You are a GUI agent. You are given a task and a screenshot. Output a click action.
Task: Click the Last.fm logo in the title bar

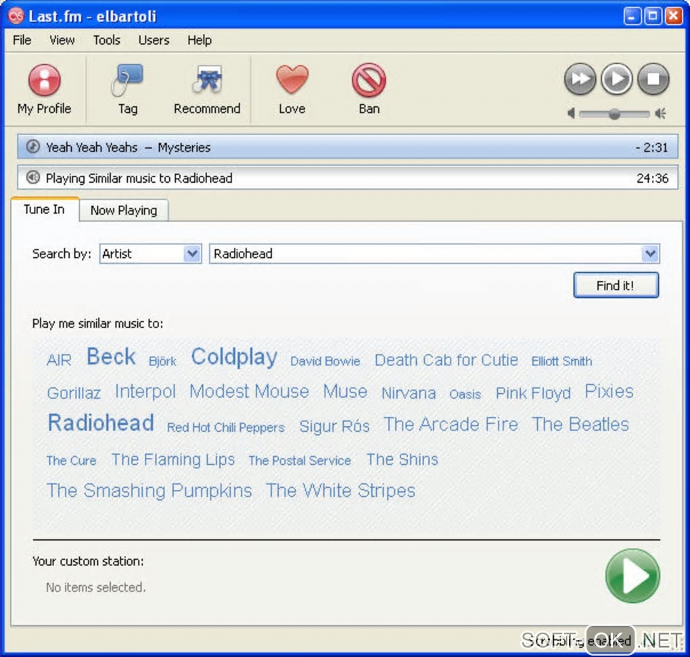click(16, 16)
